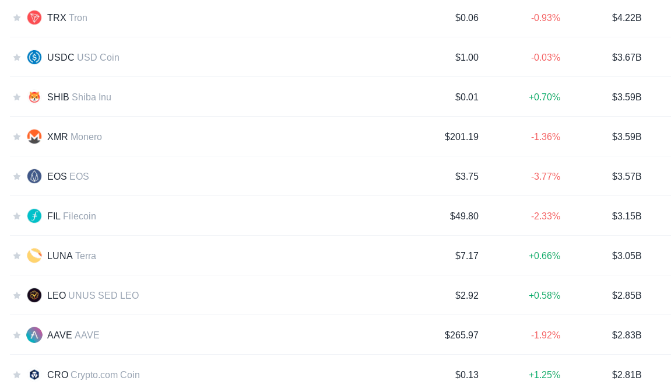Click the USD Coin logo icon
Viewport: 671px width, 388px height.
click(34, 57)
